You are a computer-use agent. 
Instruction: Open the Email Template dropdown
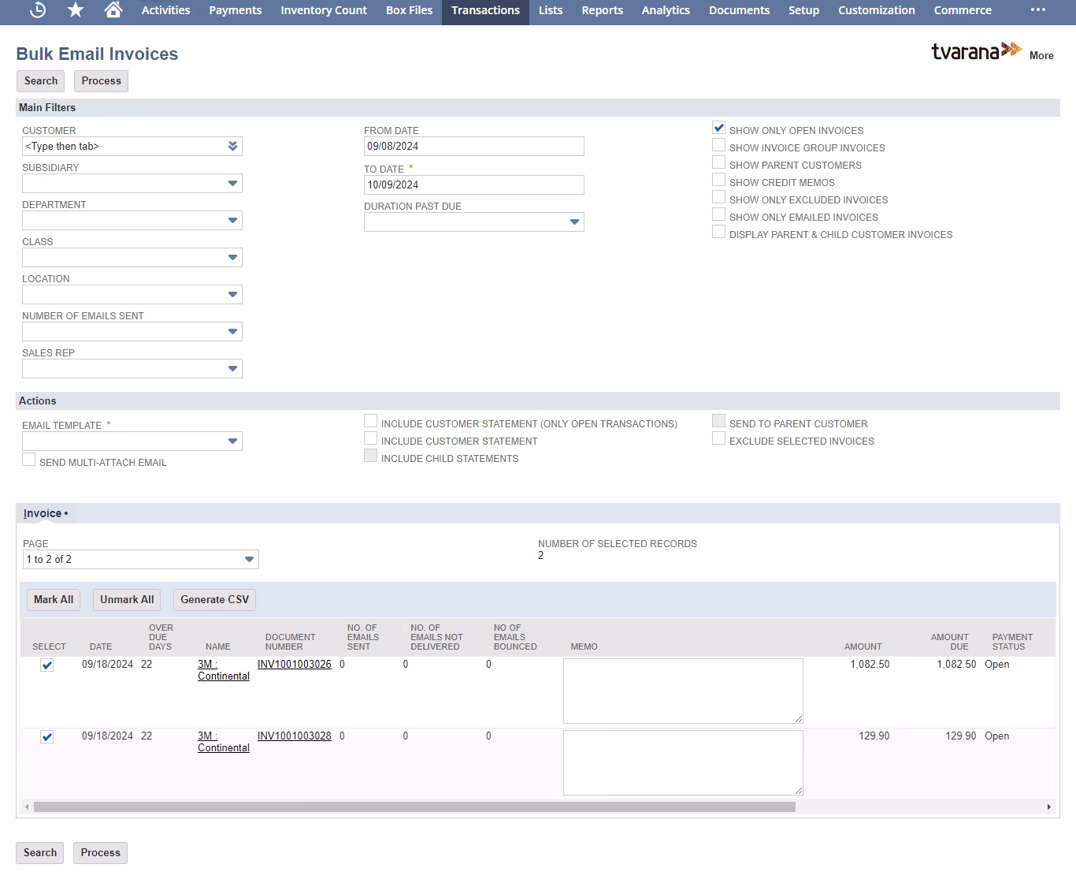[232, 441]
